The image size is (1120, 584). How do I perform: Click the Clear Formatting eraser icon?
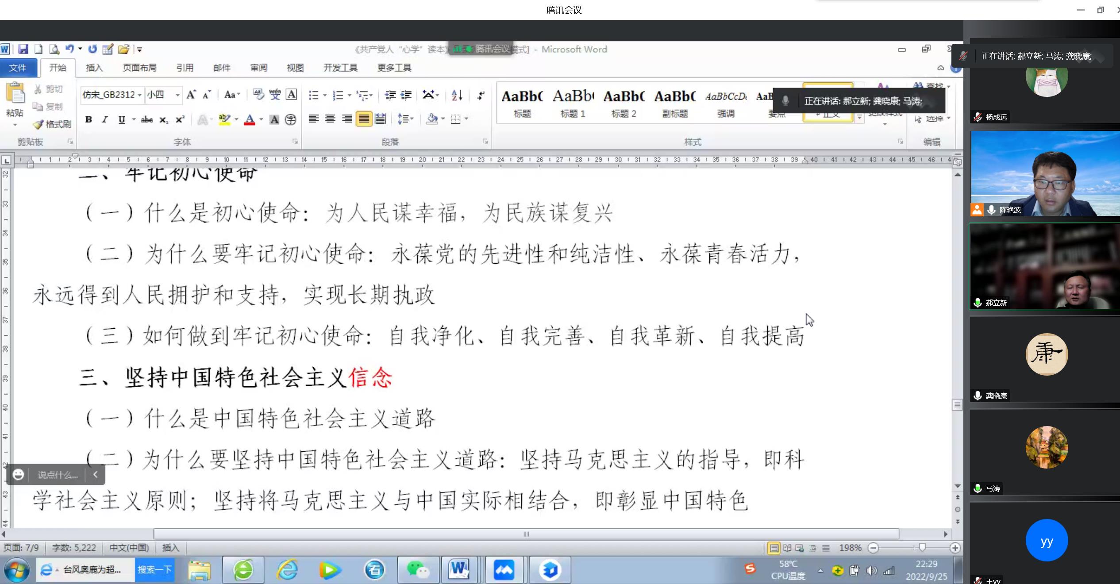258,94
